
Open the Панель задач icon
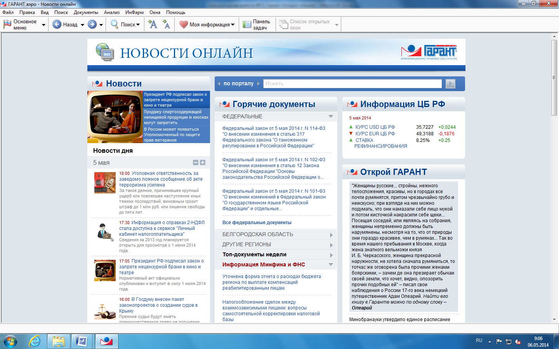[x=247, y=24]
